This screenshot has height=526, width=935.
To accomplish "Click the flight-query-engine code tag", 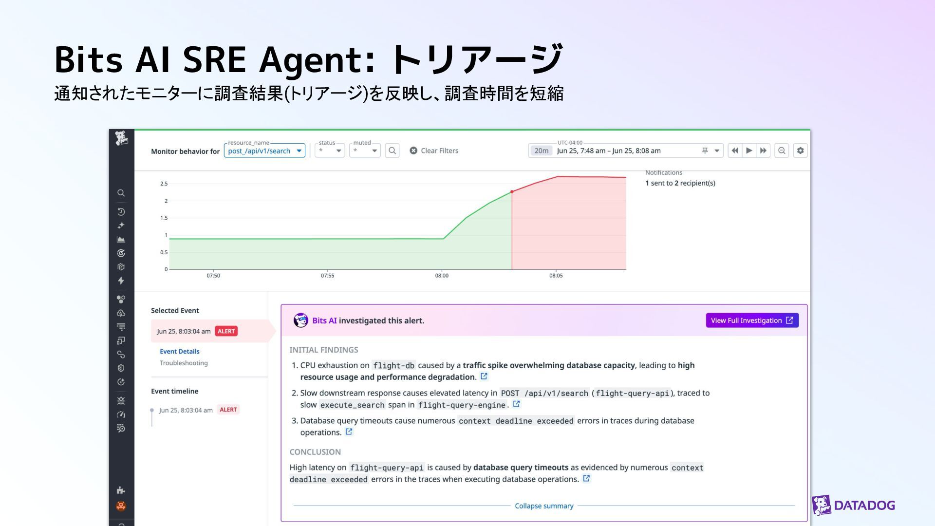I will (462, 405).
